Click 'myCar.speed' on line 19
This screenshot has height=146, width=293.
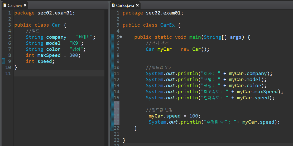(x=258, y=122)
